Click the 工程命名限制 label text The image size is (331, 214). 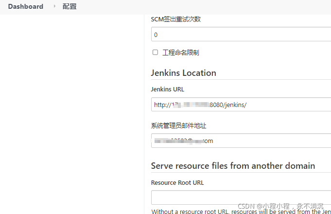pyautogui.click(x=181, y=53)
